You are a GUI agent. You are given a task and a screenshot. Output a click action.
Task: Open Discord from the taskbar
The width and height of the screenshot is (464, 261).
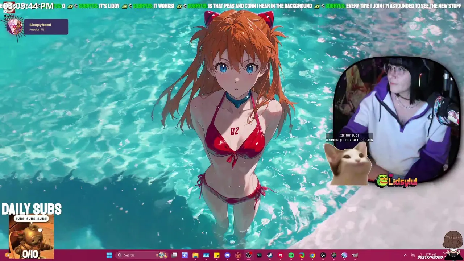[227, 255]
